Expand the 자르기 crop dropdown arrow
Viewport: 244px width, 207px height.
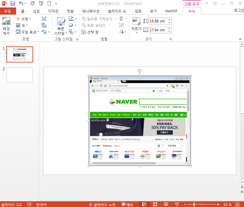pyautogui.click(x=137, y=33)
